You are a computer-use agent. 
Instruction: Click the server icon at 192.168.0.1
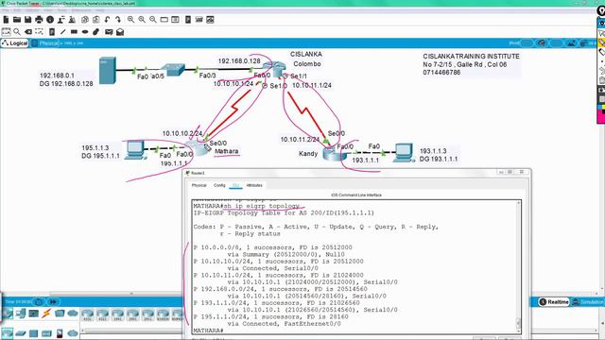pyautogui.click(x=107, y=70)
